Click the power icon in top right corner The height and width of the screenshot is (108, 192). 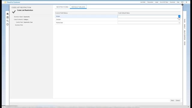(186, 2)
